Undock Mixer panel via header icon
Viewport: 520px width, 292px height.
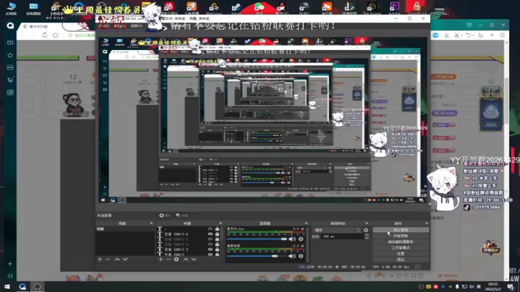306,223
